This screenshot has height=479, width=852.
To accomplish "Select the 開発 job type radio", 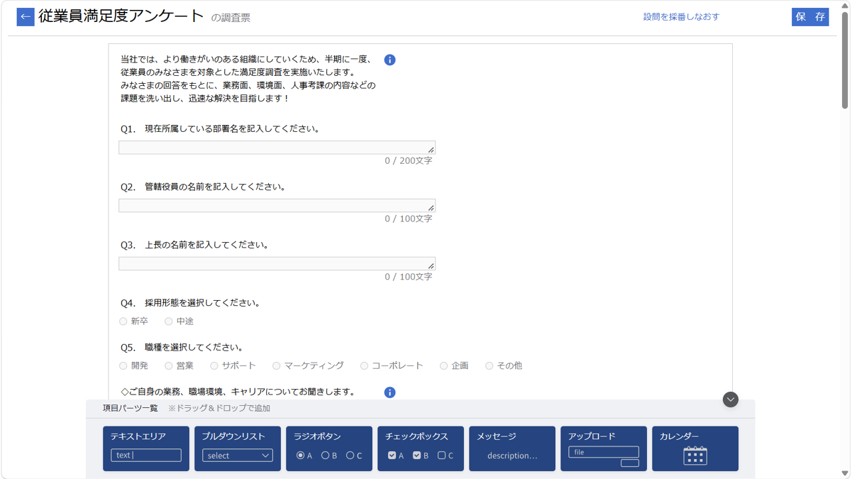I will [123, 366].
